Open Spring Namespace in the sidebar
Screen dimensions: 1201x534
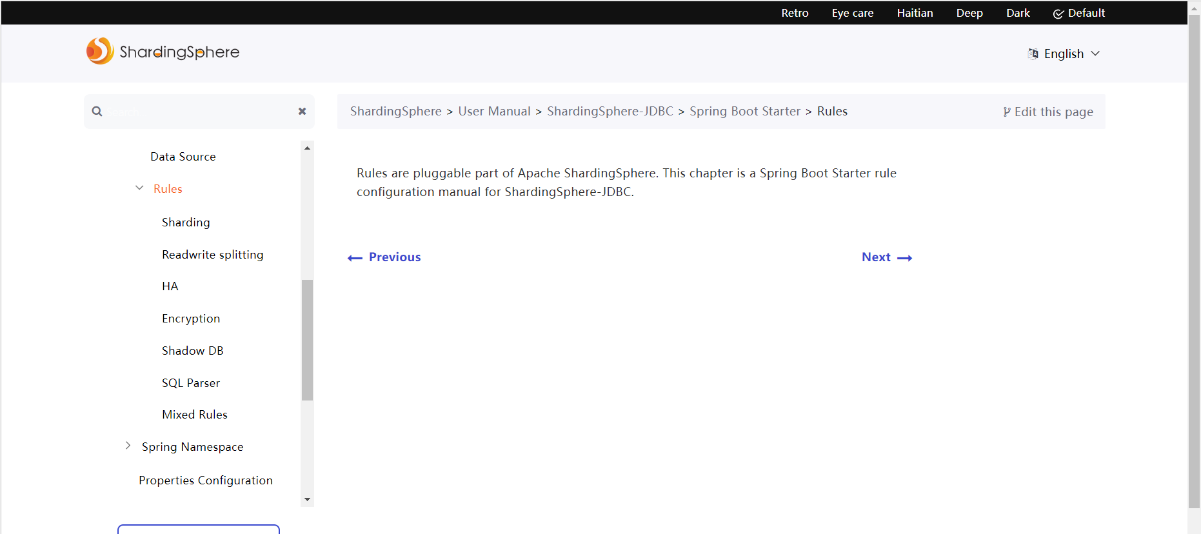point(193,447)
